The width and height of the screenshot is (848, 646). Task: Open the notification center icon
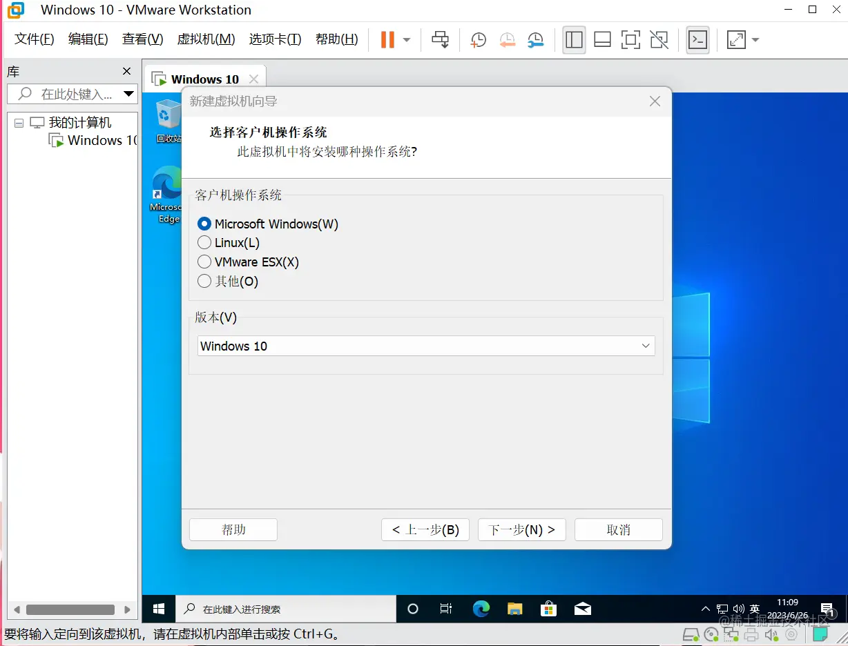[x=827, y=610]
